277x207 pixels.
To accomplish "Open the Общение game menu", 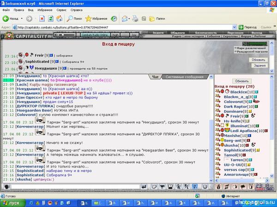I will click(178, 33).
